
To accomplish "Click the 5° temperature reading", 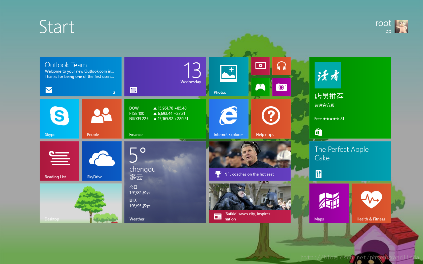I will (x=137, y=155).
